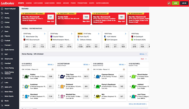Open the round promo icon beside Join

(169, 3)
